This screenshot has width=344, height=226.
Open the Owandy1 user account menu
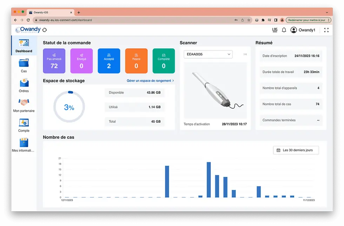point(303,30)
